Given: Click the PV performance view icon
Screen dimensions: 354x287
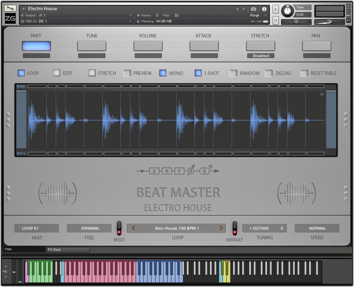Looking at the screenshot, I should click(349, 21).
